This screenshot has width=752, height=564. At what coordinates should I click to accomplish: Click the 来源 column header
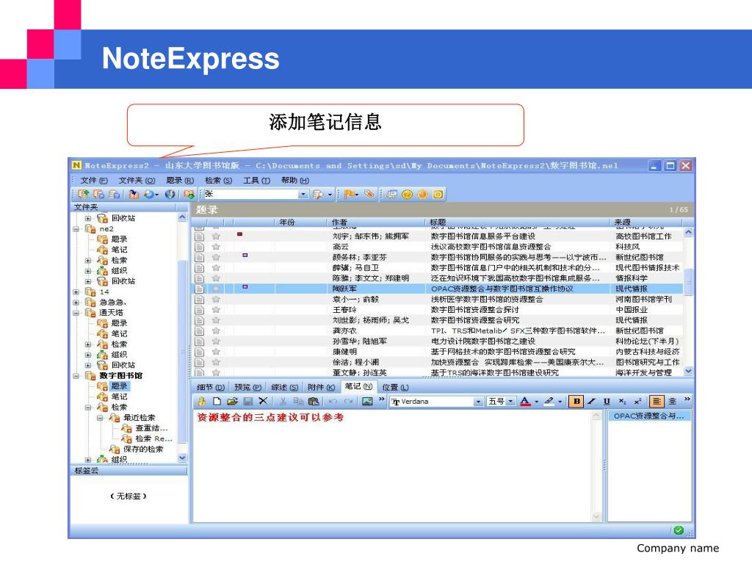pyautogui.click(x=648, y=222)
